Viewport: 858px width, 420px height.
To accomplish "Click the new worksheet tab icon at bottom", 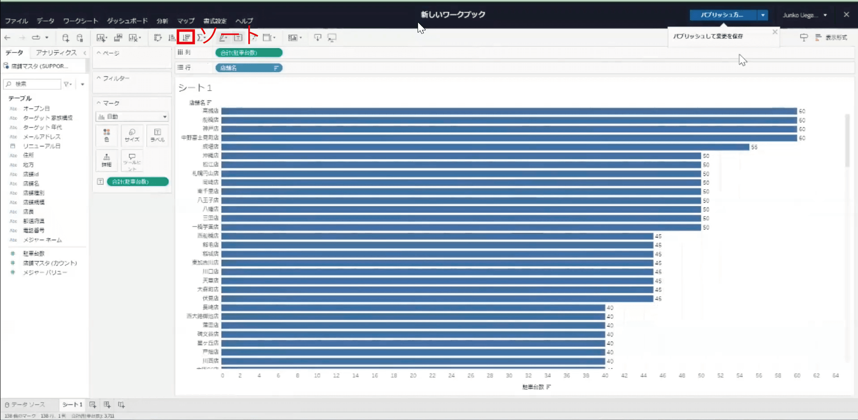I will coord(92,405).
